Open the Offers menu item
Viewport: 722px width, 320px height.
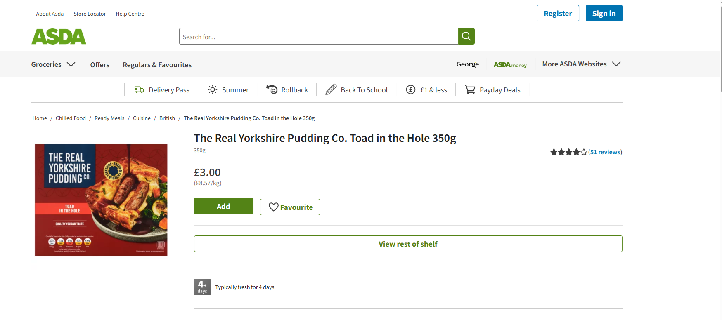100,65
